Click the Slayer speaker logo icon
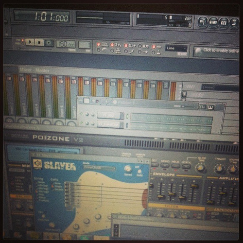The width and height of the screenshot is (243, 243). click(x=37, y=164)
